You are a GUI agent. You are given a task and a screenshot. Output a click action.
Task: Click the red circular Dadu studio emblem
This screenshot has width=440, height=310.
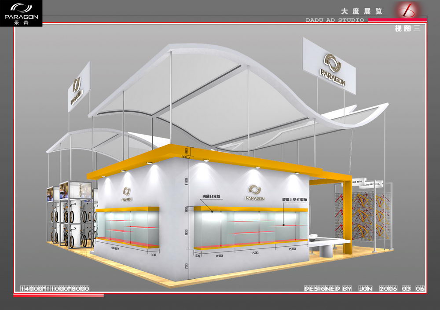click(x=407, y=10)
